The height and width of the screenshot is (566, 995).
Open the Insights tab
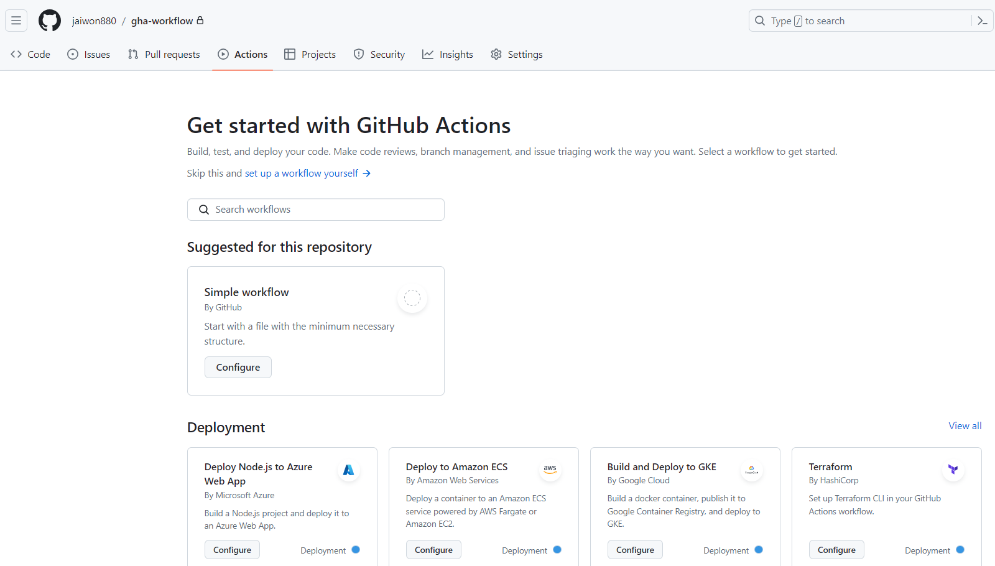coord(448,54)
